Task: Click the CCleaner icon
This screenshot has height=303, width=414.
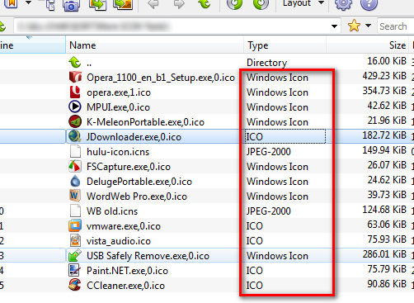Action: click(75, 285)
